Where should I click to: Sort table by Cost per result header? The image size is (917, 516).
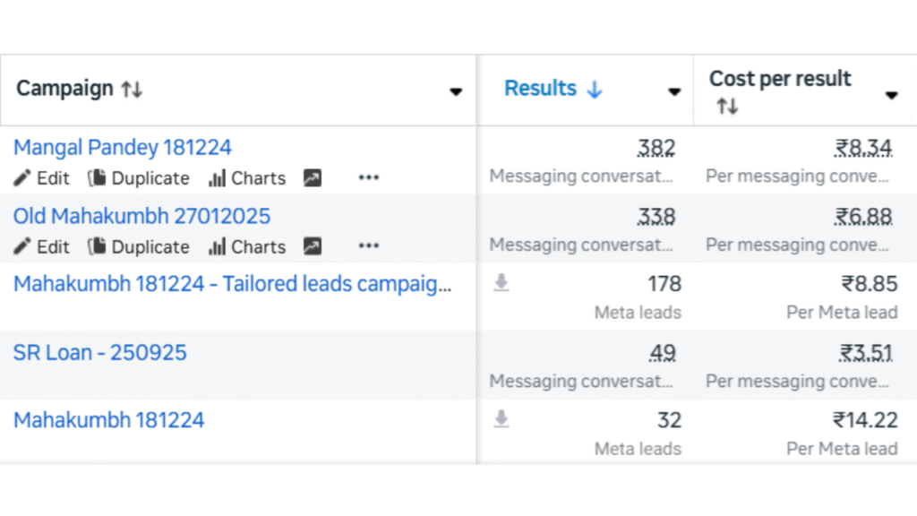point(779,79)
